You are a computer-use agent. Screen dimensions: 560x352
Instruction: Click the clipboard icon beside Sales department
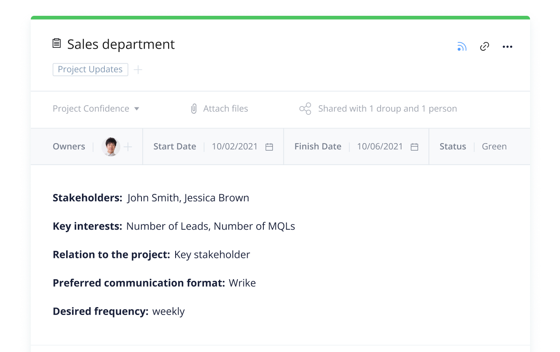(57, 43)
